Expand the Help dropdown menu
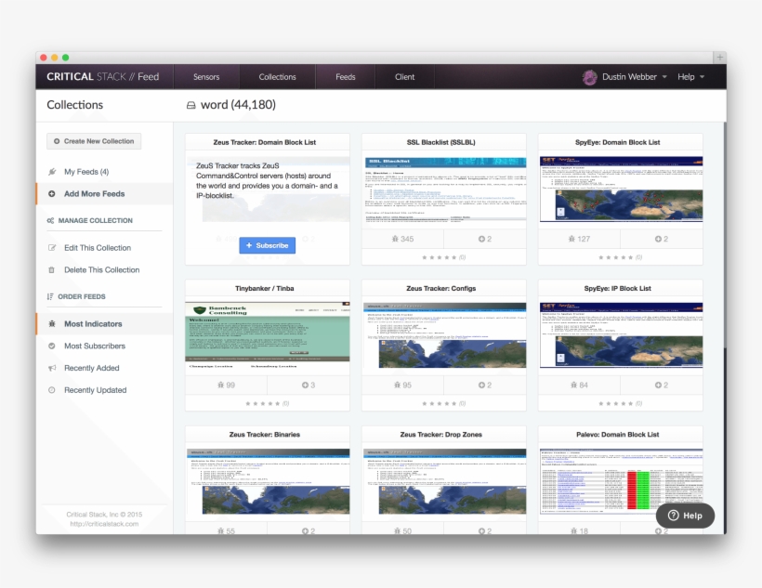The height and width of the screenshot is (588, 762). [x=690, y=77]
